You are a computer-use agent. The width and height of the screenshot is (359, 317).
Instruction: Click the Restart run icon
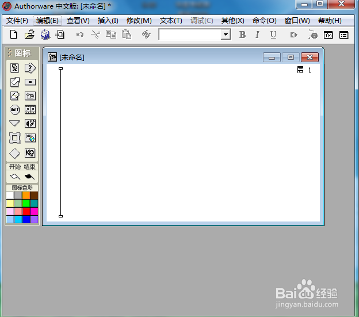click(294, 35)
